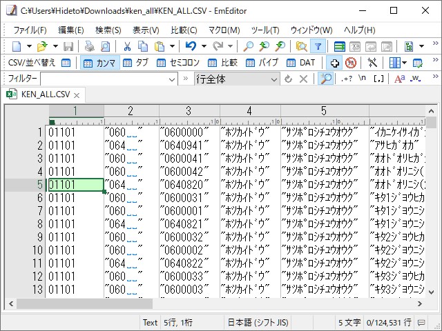Expand the plug-in tree icon dropdown arrow
The image size is (442, 331).
tap(422, 46)
